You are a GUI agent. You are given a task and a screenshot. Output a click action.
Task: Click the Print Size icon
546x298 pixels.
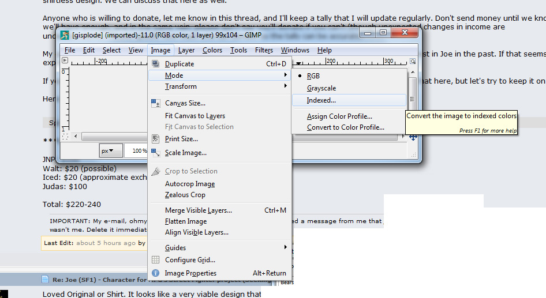[x=156, y=139]
